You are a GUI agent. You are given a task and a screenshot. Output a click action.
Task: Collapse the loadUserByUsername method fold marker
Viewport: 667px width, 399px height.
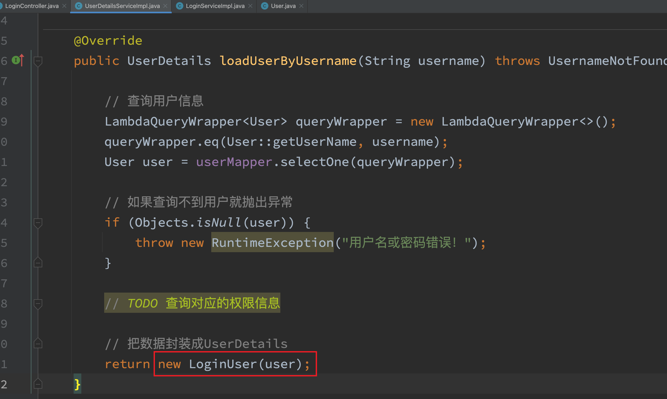(38, 61)
